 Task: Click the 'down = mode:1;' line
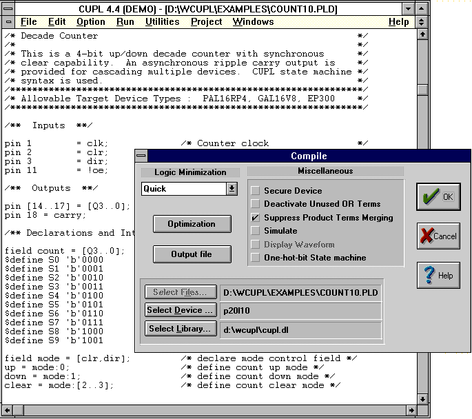pos(43,376)
